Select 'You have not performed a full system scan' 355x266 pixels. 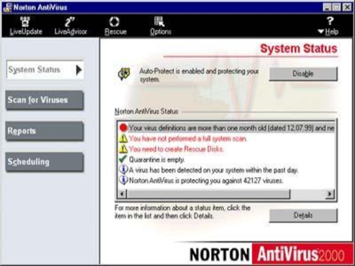[188, 138]
